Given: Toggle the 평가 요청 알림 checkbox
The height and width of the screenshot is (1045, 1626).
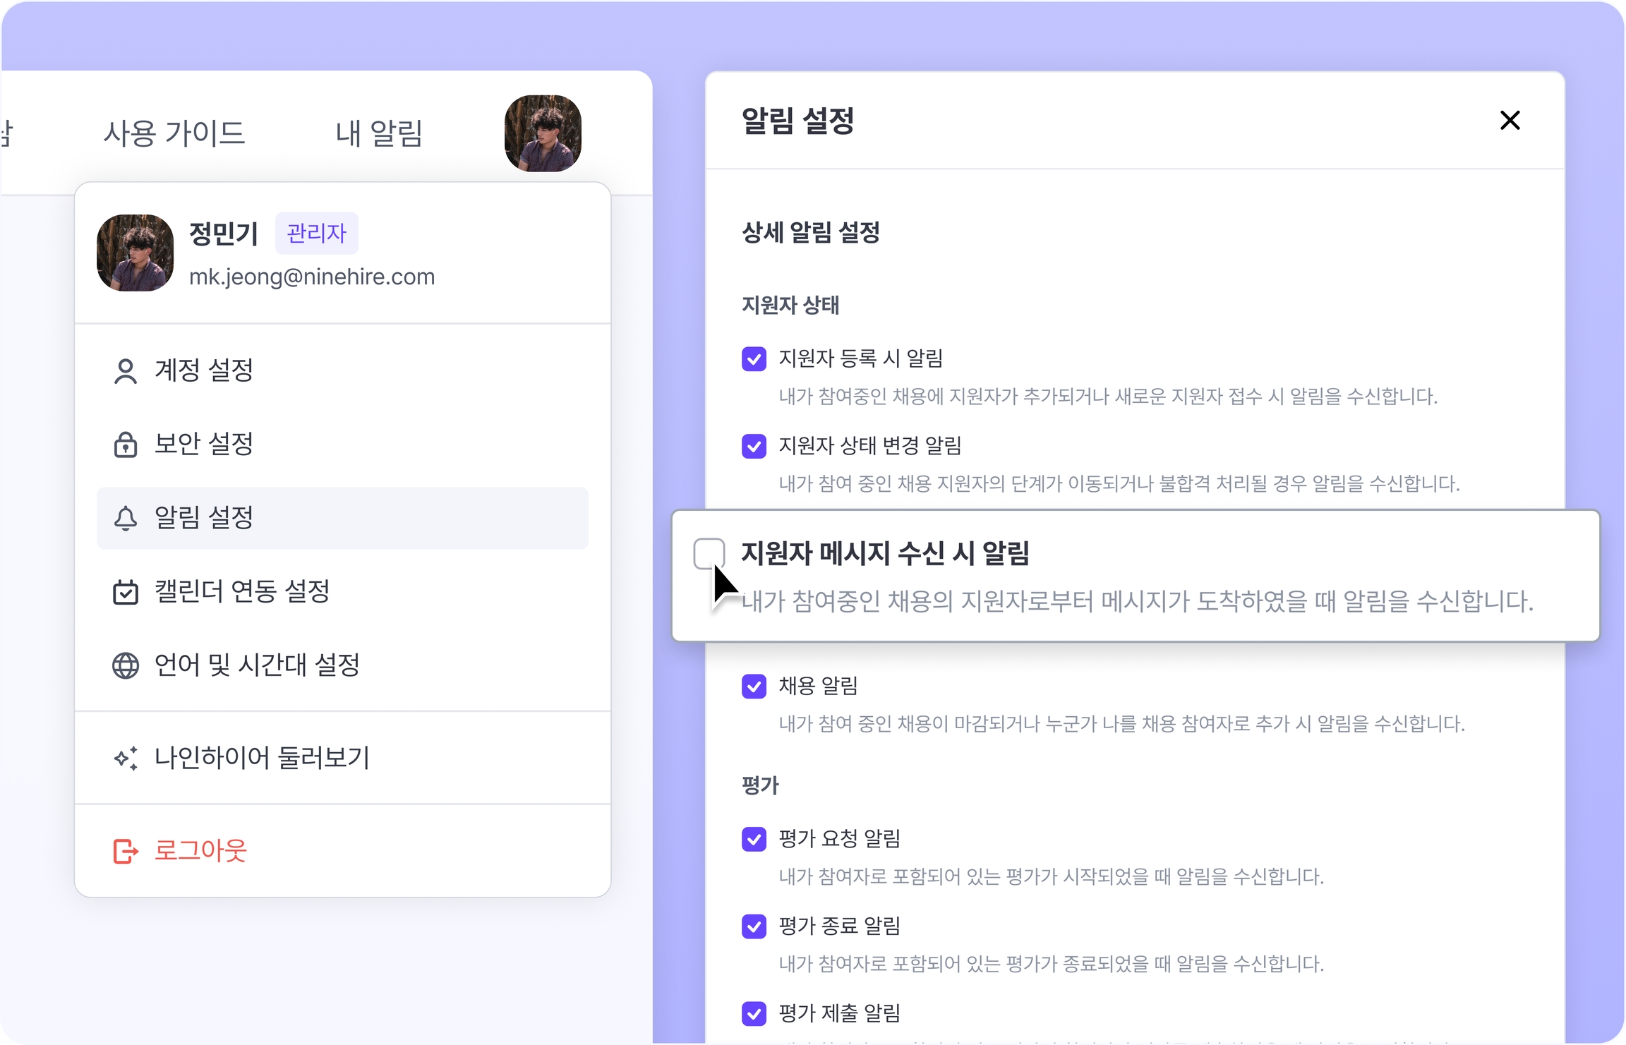Looking at the screenshot, I should click(x=754, y=839).
